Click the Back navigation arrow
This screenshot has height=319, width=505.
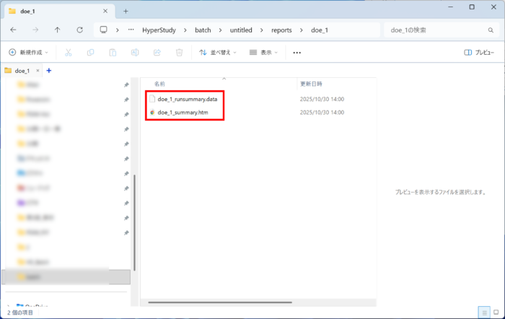[13, 30]
